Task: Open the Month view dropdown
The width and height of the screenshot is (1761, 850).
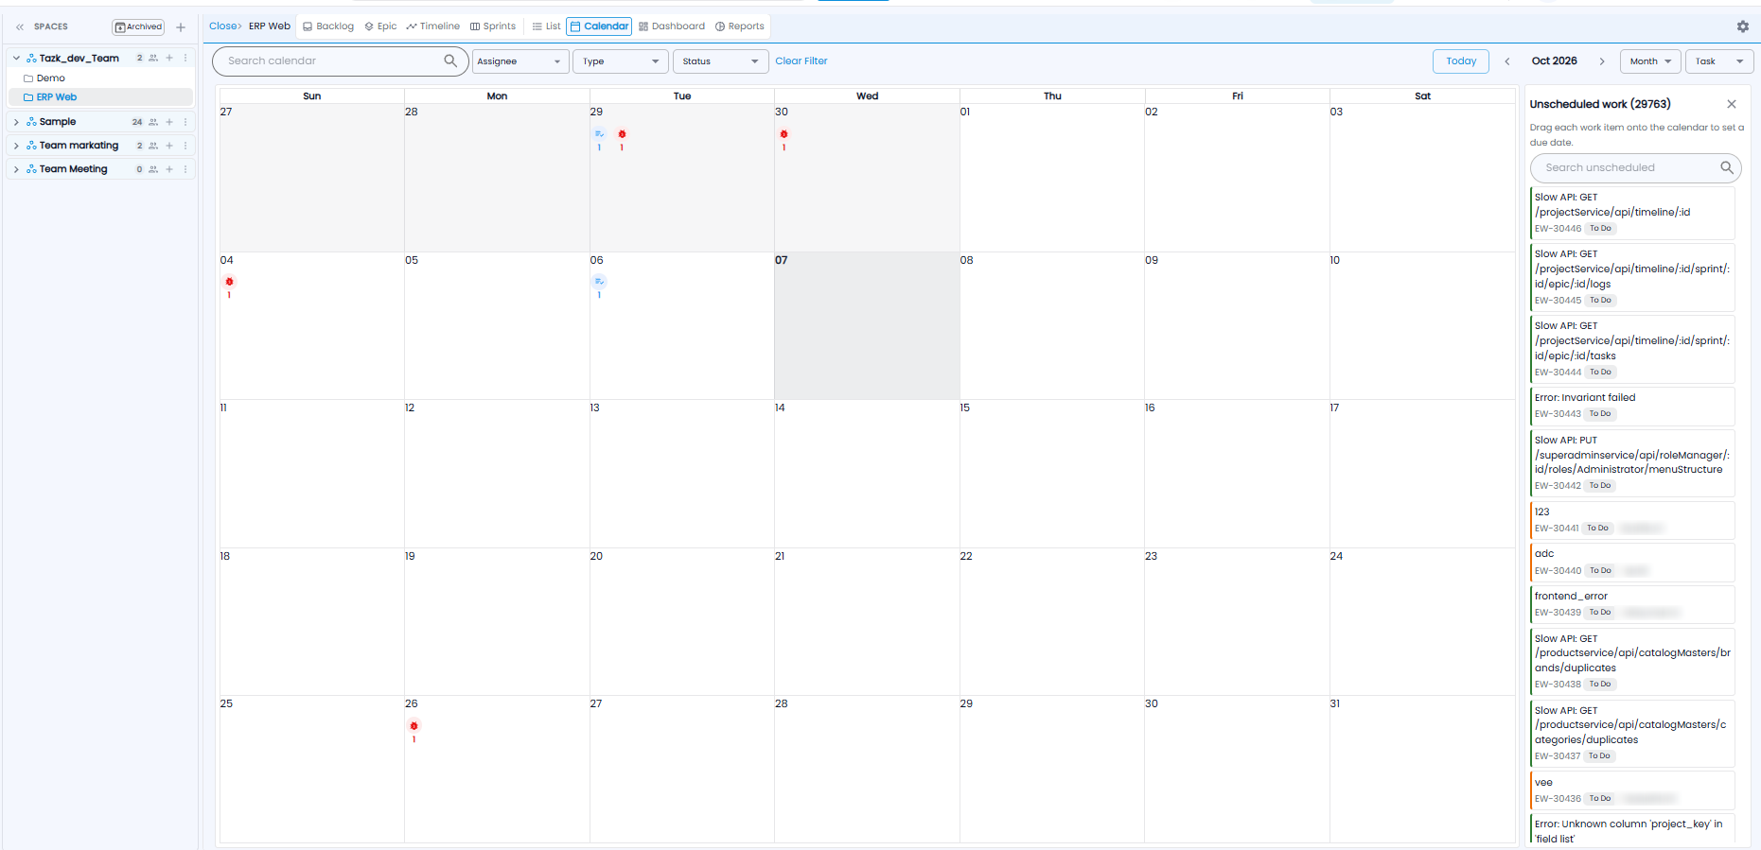Action: [x=1650, y=61]
